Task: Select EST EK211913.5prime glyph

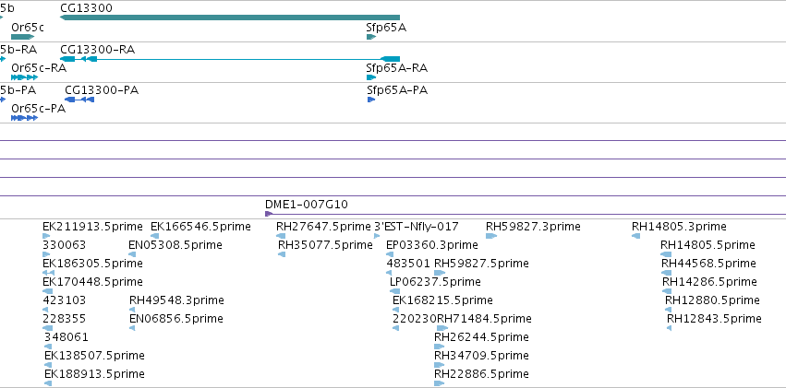Action: pos(46,236)
